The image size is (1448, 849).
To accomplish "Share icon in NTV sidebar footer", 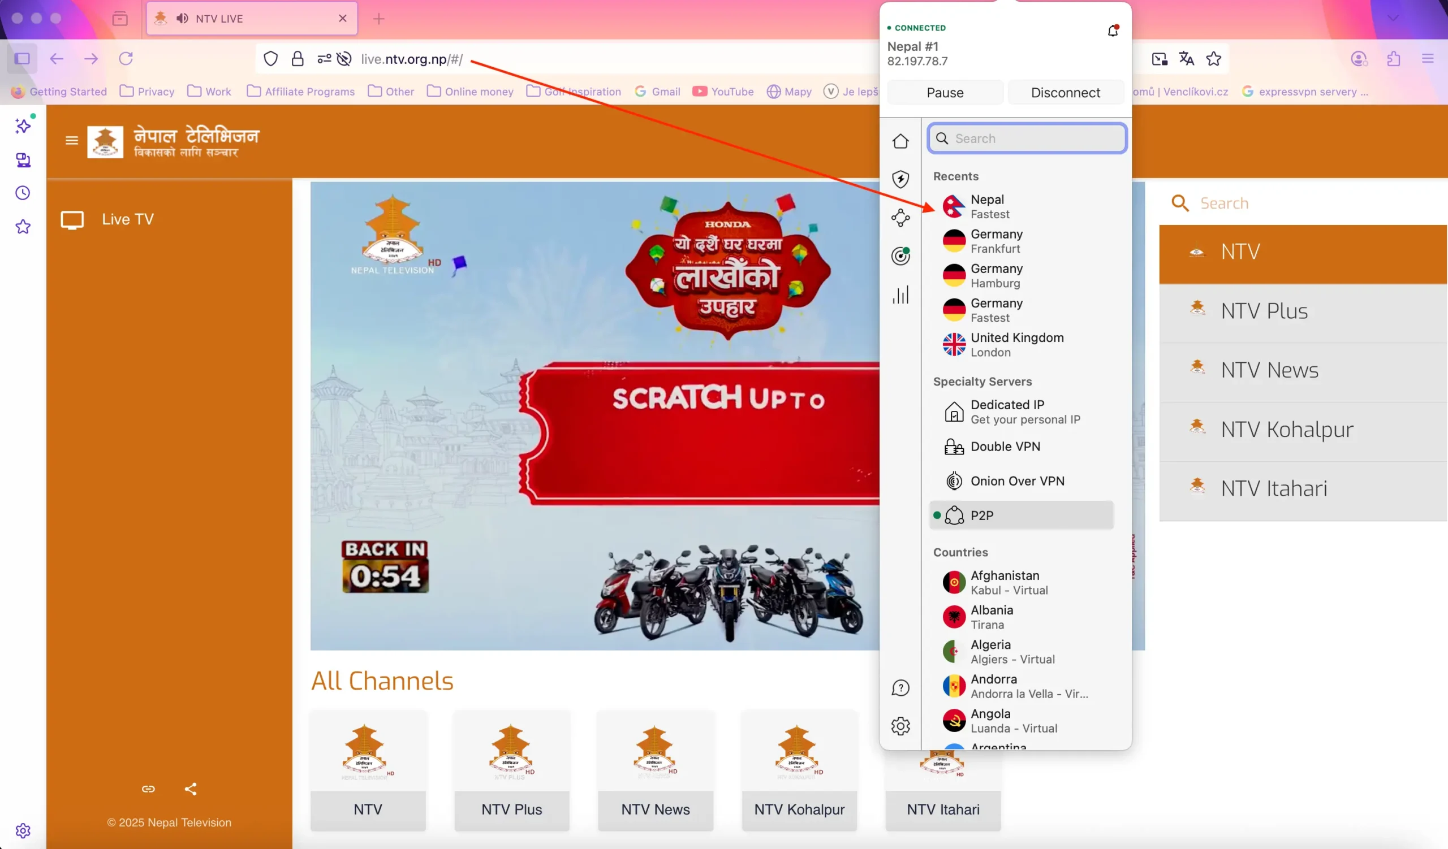I will [x=191, y=789].
